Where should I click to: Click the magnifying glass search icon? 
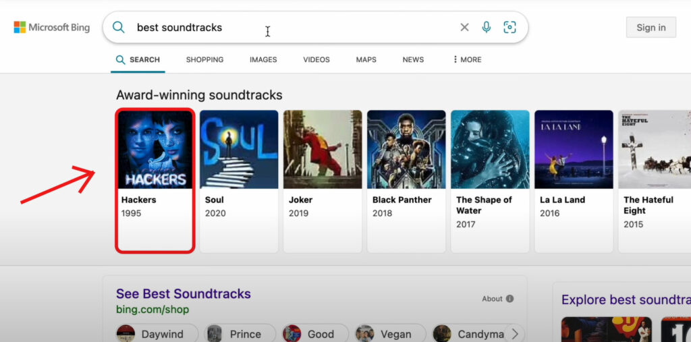[119, 27]
